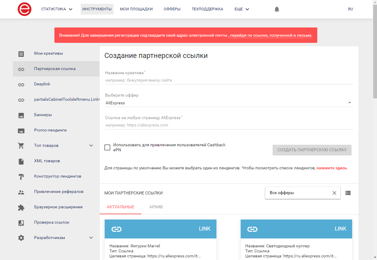The image size is (377, 260).
Task: Focus the Название креатива input field
Action: 229,80
